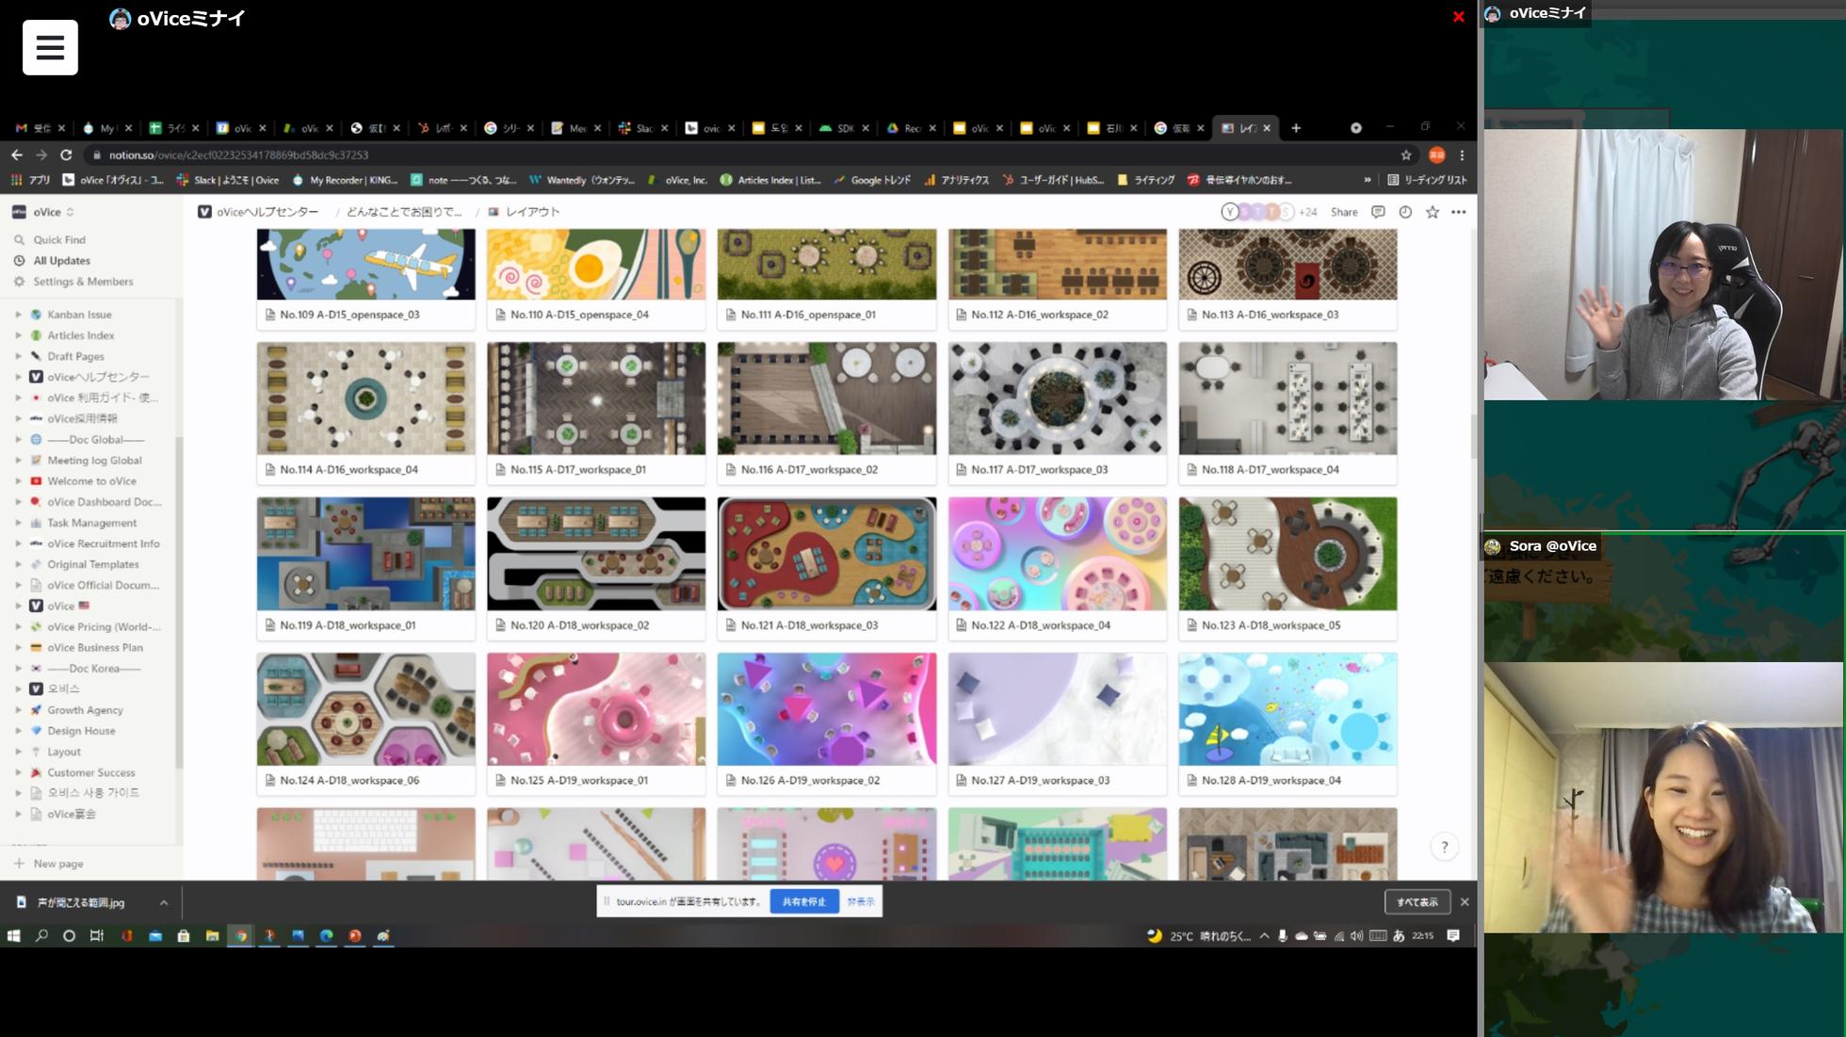This screenshot has width=1846, height=1037.
Task: Click the Notion comments icon
Action: point(1378,212)
